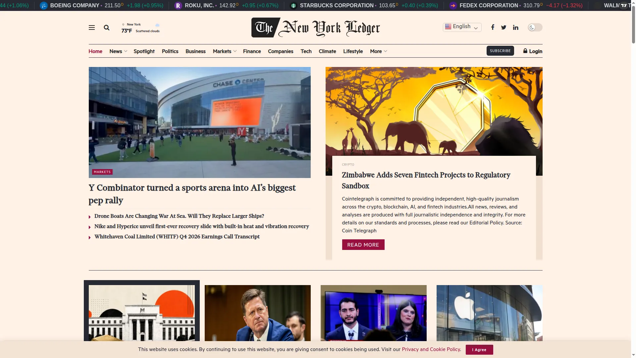Open the Zimbabwe crypto savanna image
Image resolution: width=636 pixels, height=358 pixels.
point(434,111)
